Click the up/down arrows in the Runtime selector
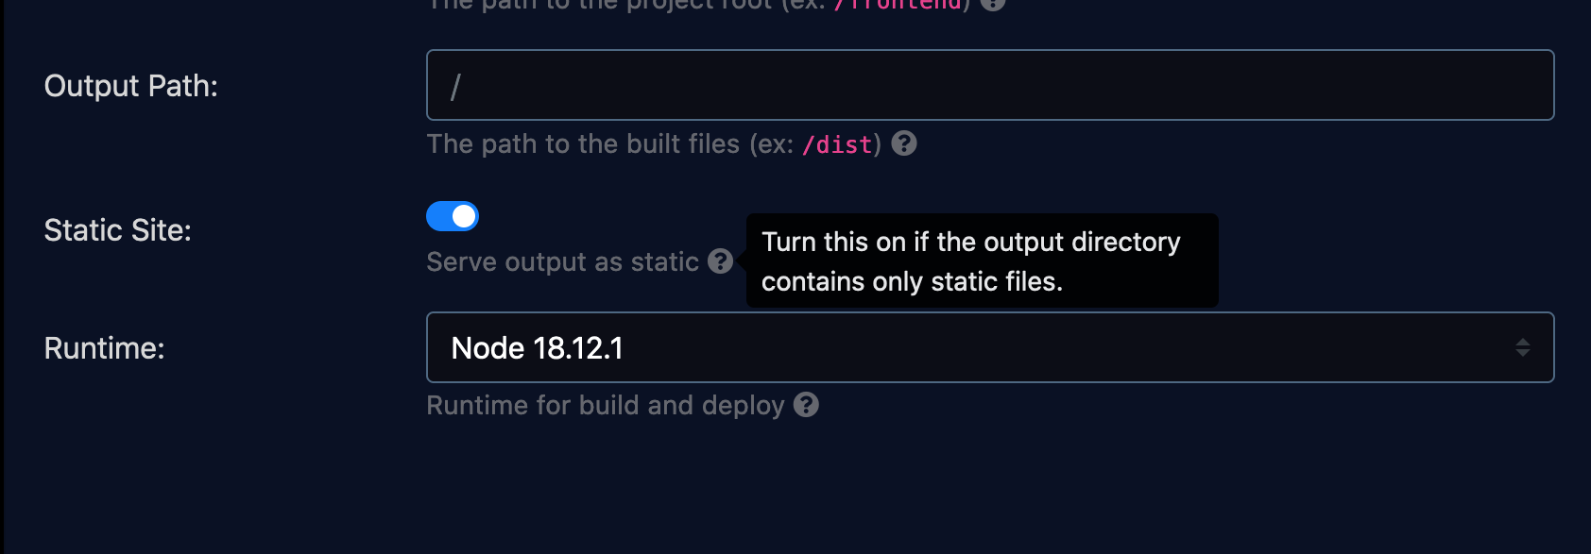 1522,347
